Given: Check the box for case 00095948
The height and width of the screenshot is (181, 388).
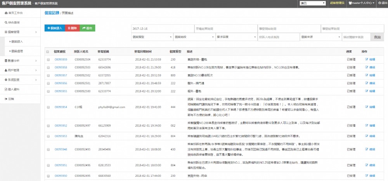Looking at the screenshot, I should (48, 149).
